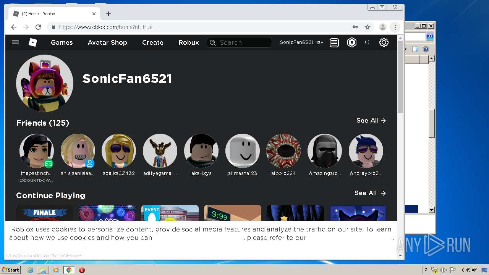Click the scroll-down arrow of Chrome's scrollbar

400,255
